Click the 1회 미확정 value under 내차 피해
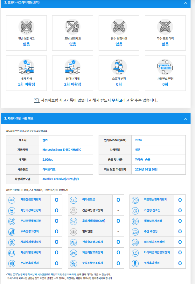195x284 pixels. tap(26, 84)
